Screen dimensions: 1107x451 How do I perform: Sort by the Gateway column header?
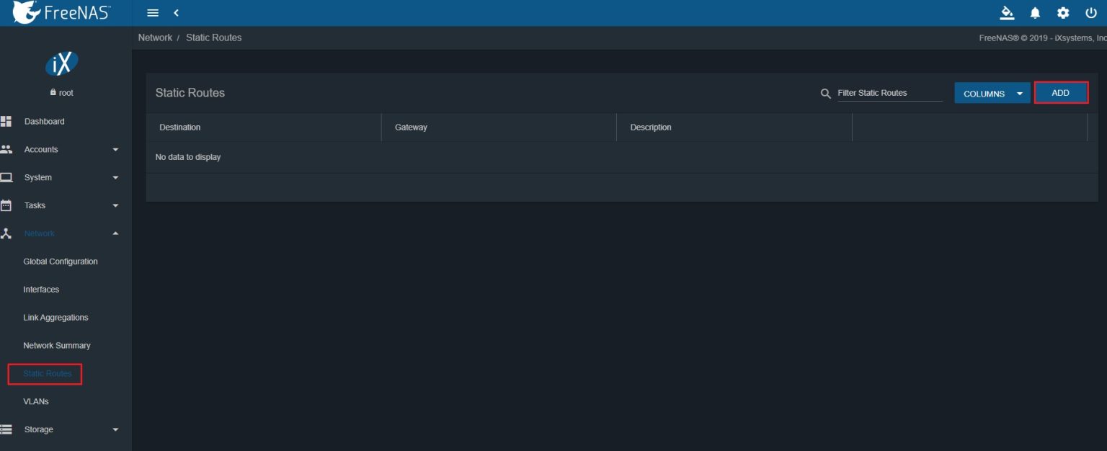click(x=411, y=127)
